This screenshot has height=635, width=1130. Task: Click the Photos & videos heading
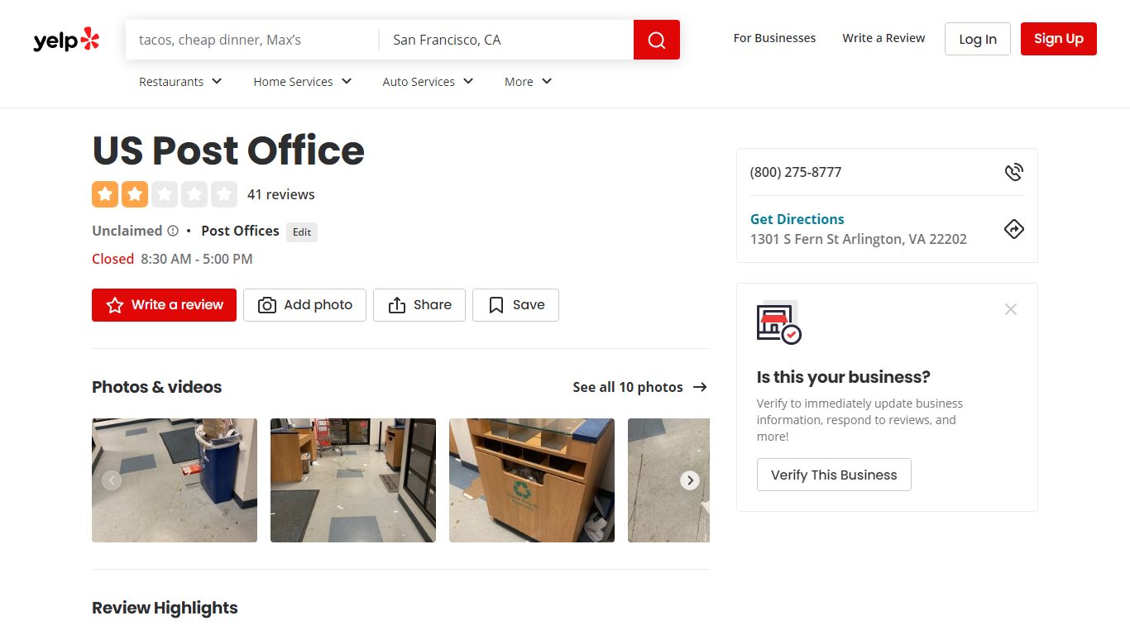click(157, 387)
